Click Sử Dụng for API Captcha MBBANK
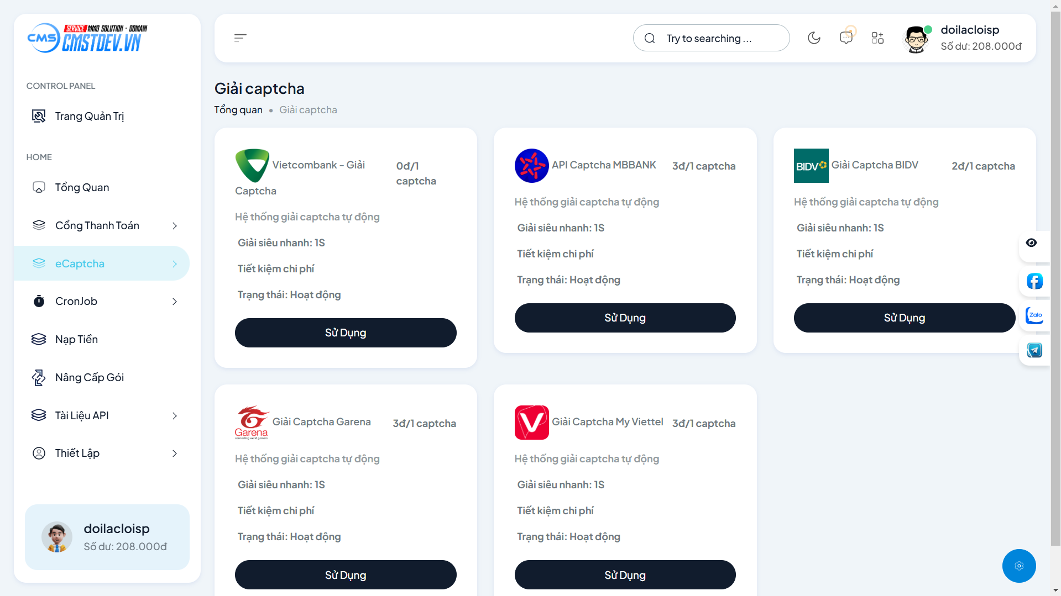The width and height of the screenshot is (1061, 596). click(x=625, y=318)
